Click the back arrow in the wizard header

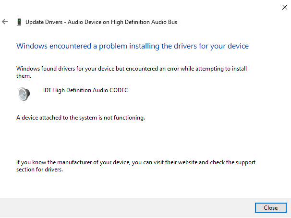(5, 22)
